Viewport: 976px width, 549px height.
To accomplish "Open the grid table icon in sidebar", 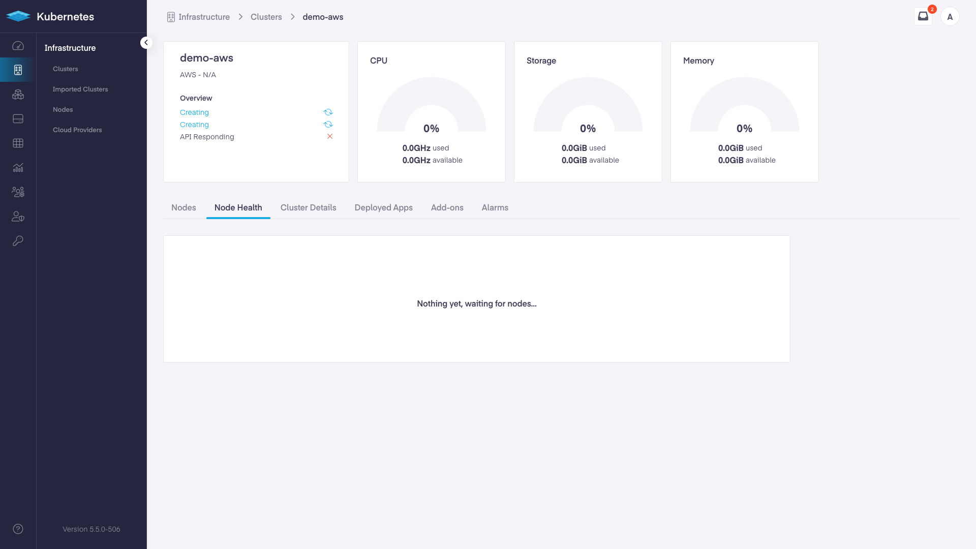I will tap(18, 143).
